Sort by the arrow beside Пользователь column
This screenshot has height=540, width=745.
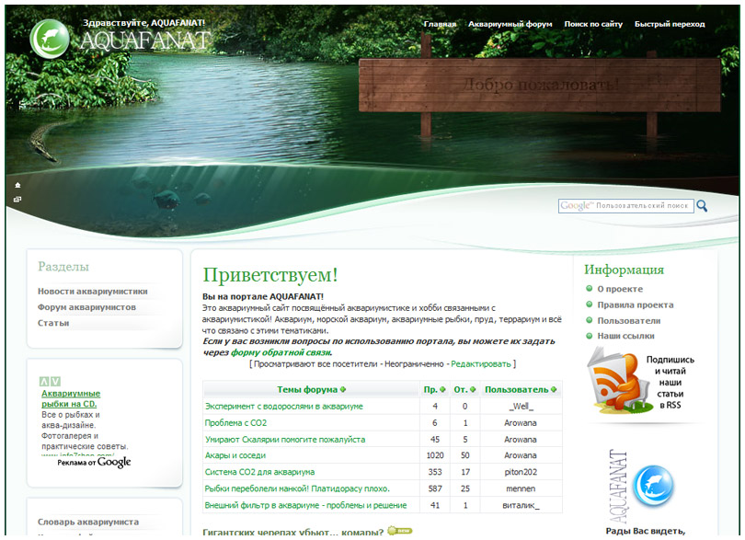click(x=554, y=390)
